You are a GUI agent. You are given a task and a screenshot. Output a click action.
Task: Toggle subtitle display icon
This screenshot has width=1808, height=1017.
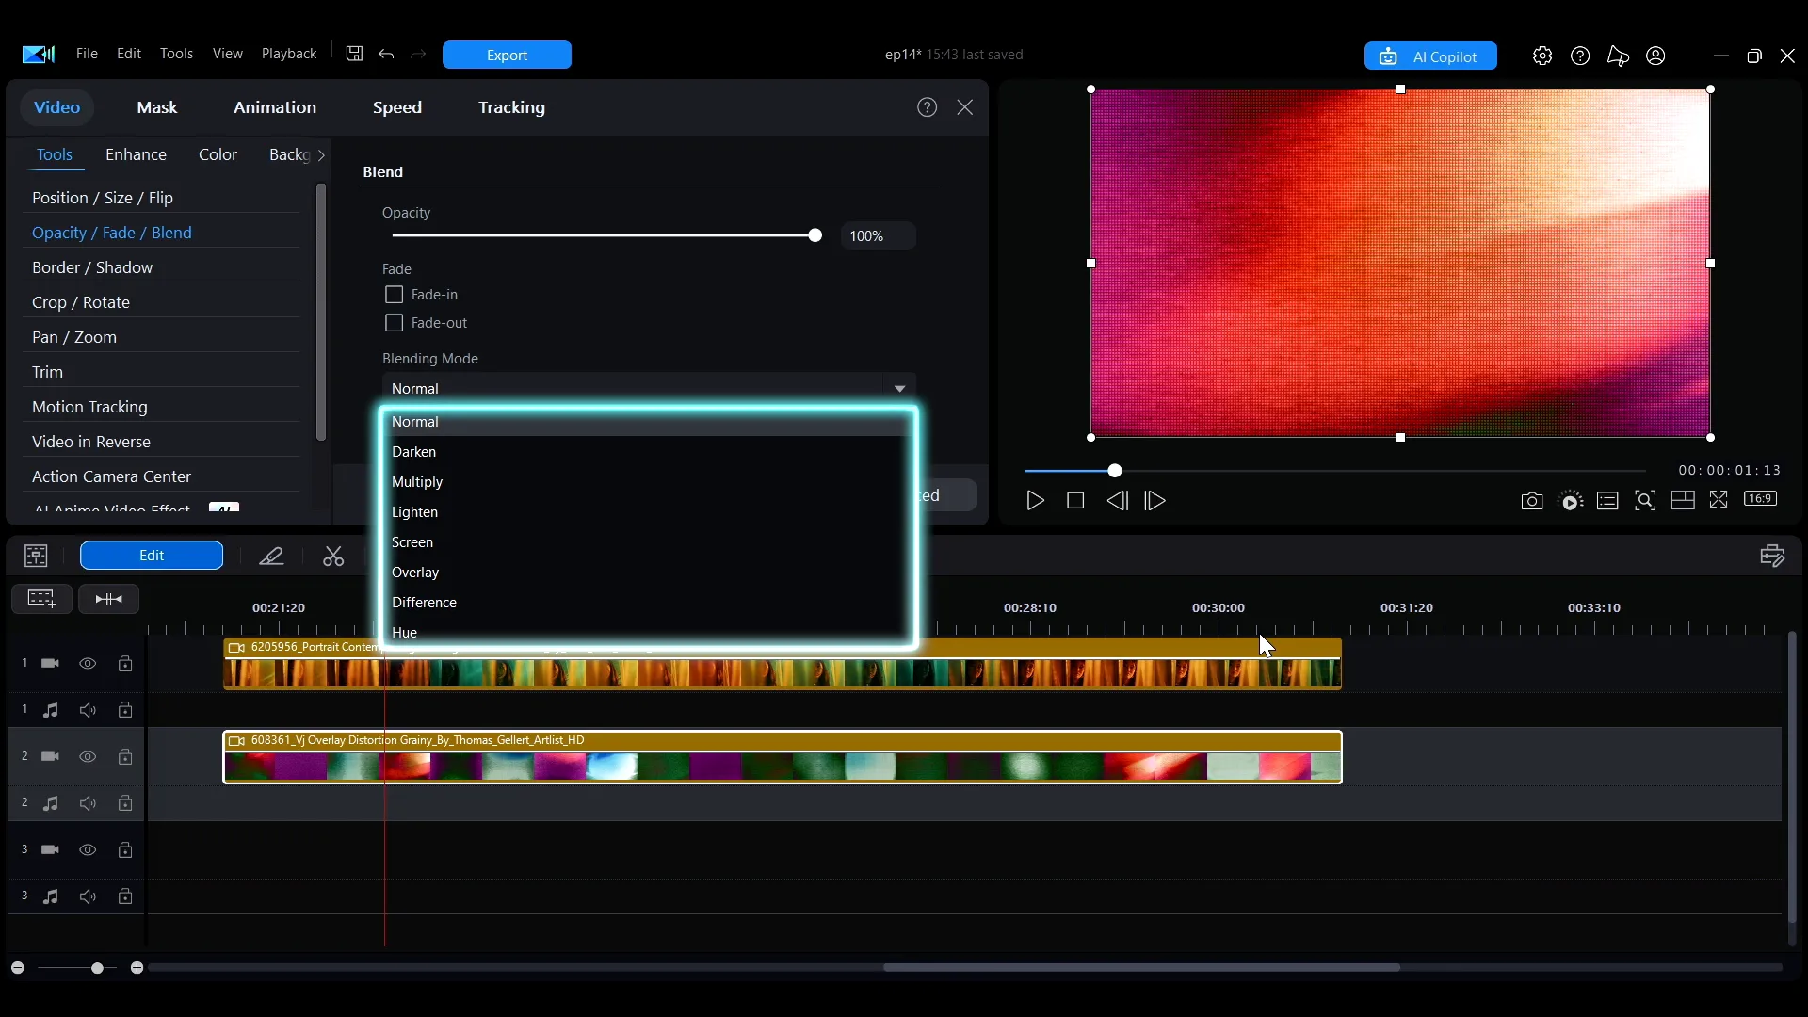tap(1607, 501)
